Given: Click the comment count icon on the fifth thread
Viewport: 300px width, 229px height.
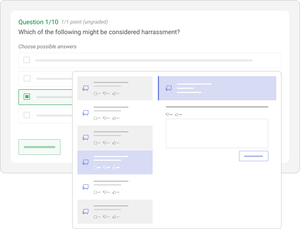Looking at the screenshot, I should (95, 192).
